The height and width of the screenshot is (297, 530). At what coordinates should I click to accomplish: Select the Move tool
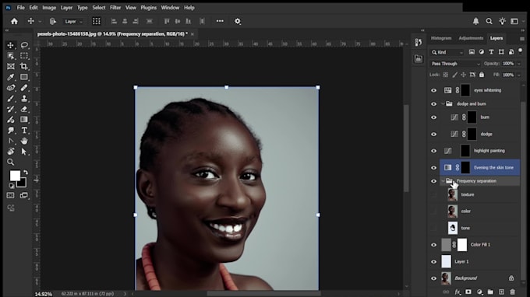coord(10,45)
